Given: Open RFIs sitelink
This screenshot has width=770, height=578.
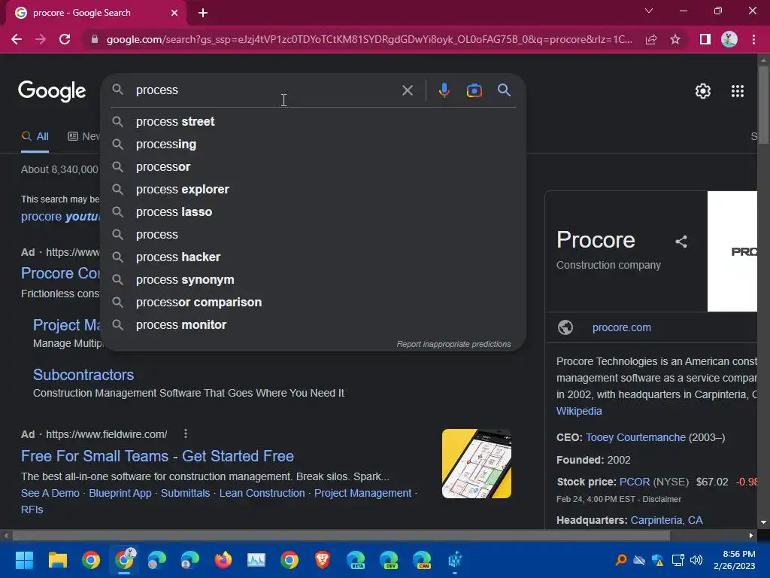Looking at the screenshot, I should click(x=32, y=510).
